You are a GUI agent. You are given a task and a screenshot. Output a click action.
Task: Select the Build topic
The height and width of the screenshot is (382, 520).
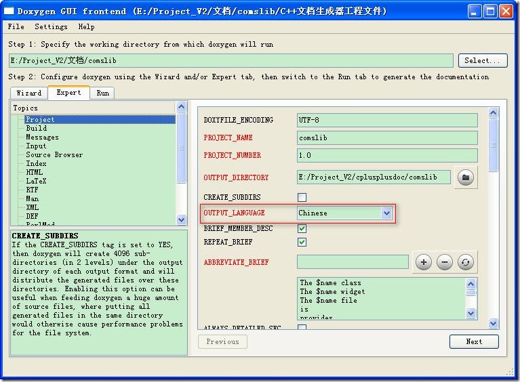(x=36, y=128)
